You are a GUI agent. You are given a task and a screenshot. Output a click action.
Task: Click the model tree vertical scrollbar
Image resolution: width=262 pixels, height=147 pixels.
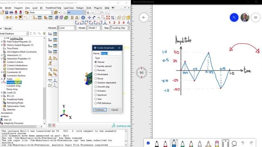pos(44,103)
